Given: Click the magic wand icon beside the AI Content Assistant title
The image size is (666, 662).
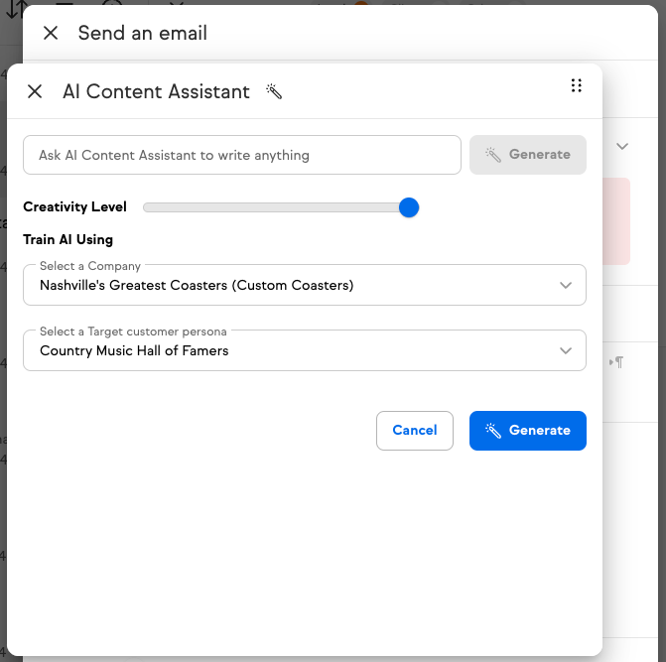Looking at the screenshot, I should pyautogui.click(x=274, y=91).
